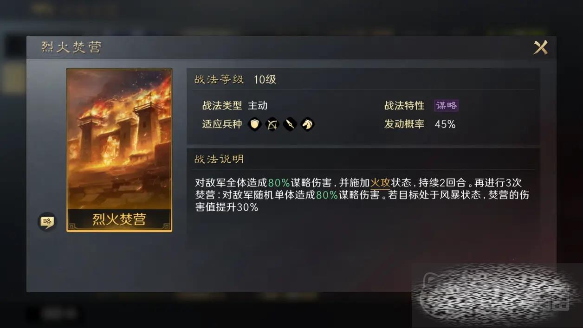Close the 烈火焚营 tactic panel
This screenshot has width=583, height=328.
[x=540, y=47]
